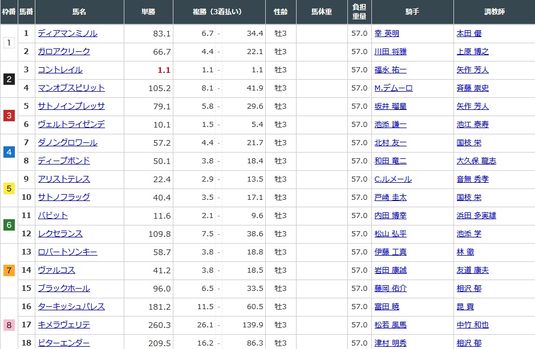Open horse コントレイル's profile link
The width and height of the screenshot is (535, 349).
pos(60,70)
